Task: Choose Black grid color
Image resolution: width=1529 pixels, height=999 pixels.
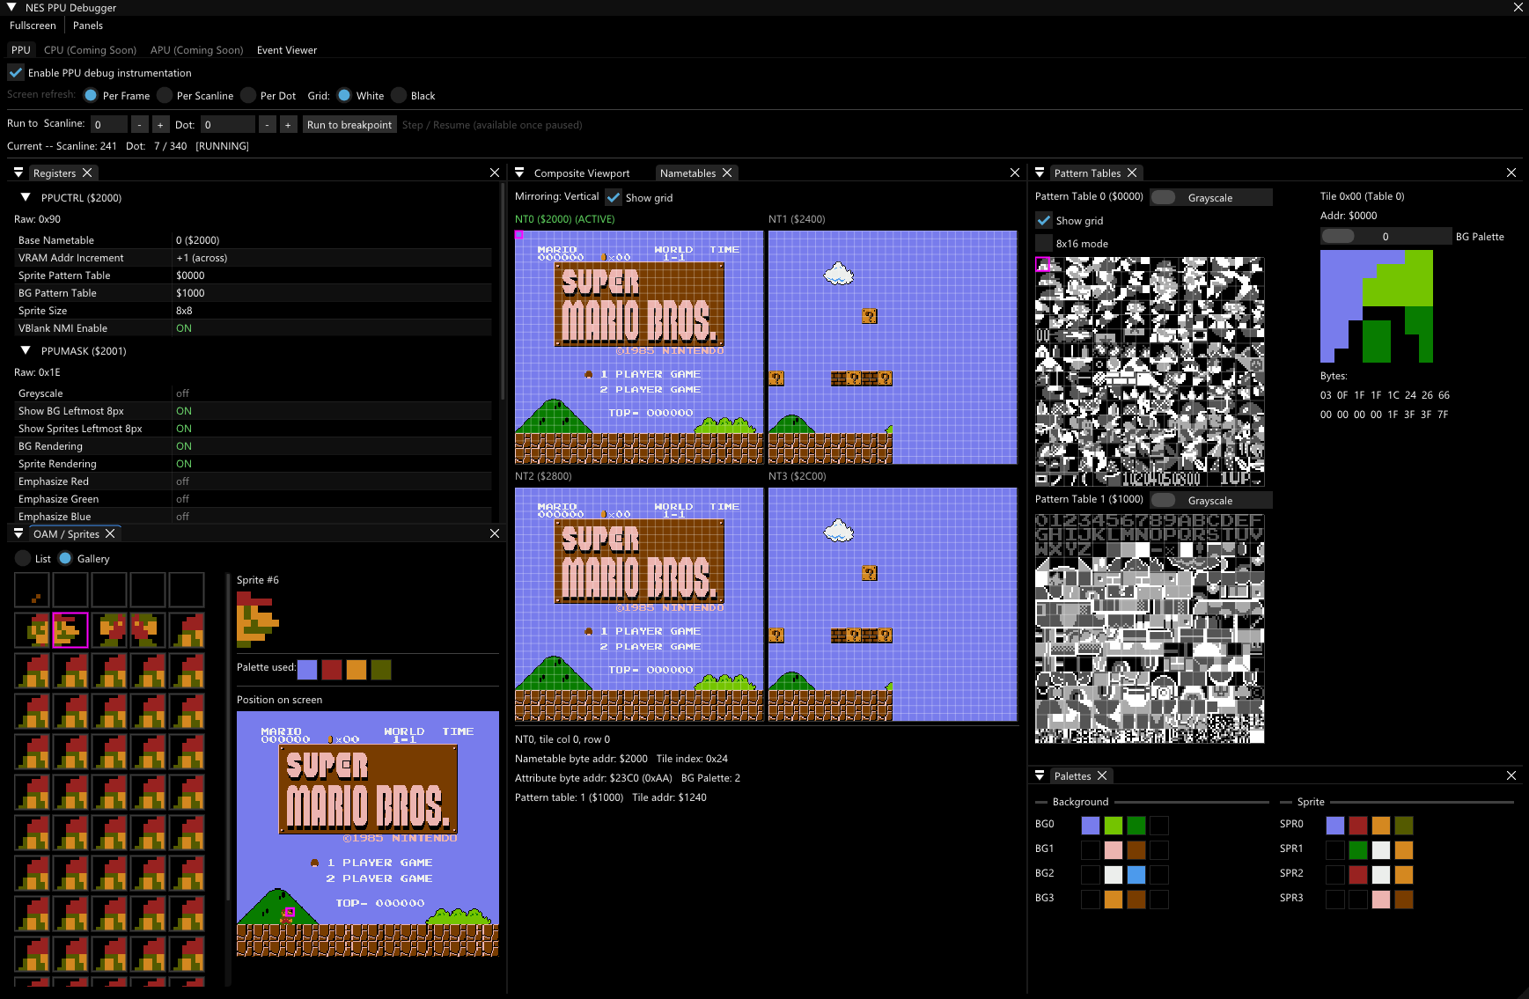Action: point(399,96)
